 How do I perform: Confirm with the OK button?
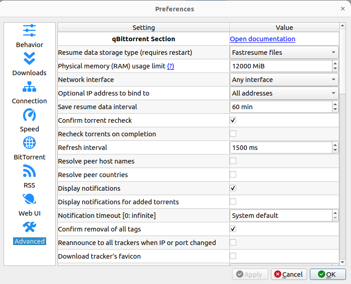[x=328, y=274]
